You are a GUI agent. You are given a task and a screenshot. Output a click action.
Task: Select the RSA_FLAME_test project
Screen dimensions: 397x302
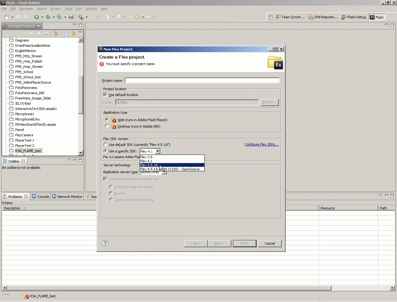(x=28, y=151)
